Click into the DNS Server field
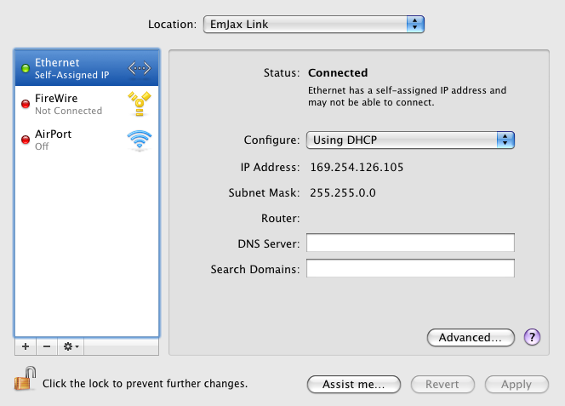This screenshot has width=565, height=406. coord(410,243)
